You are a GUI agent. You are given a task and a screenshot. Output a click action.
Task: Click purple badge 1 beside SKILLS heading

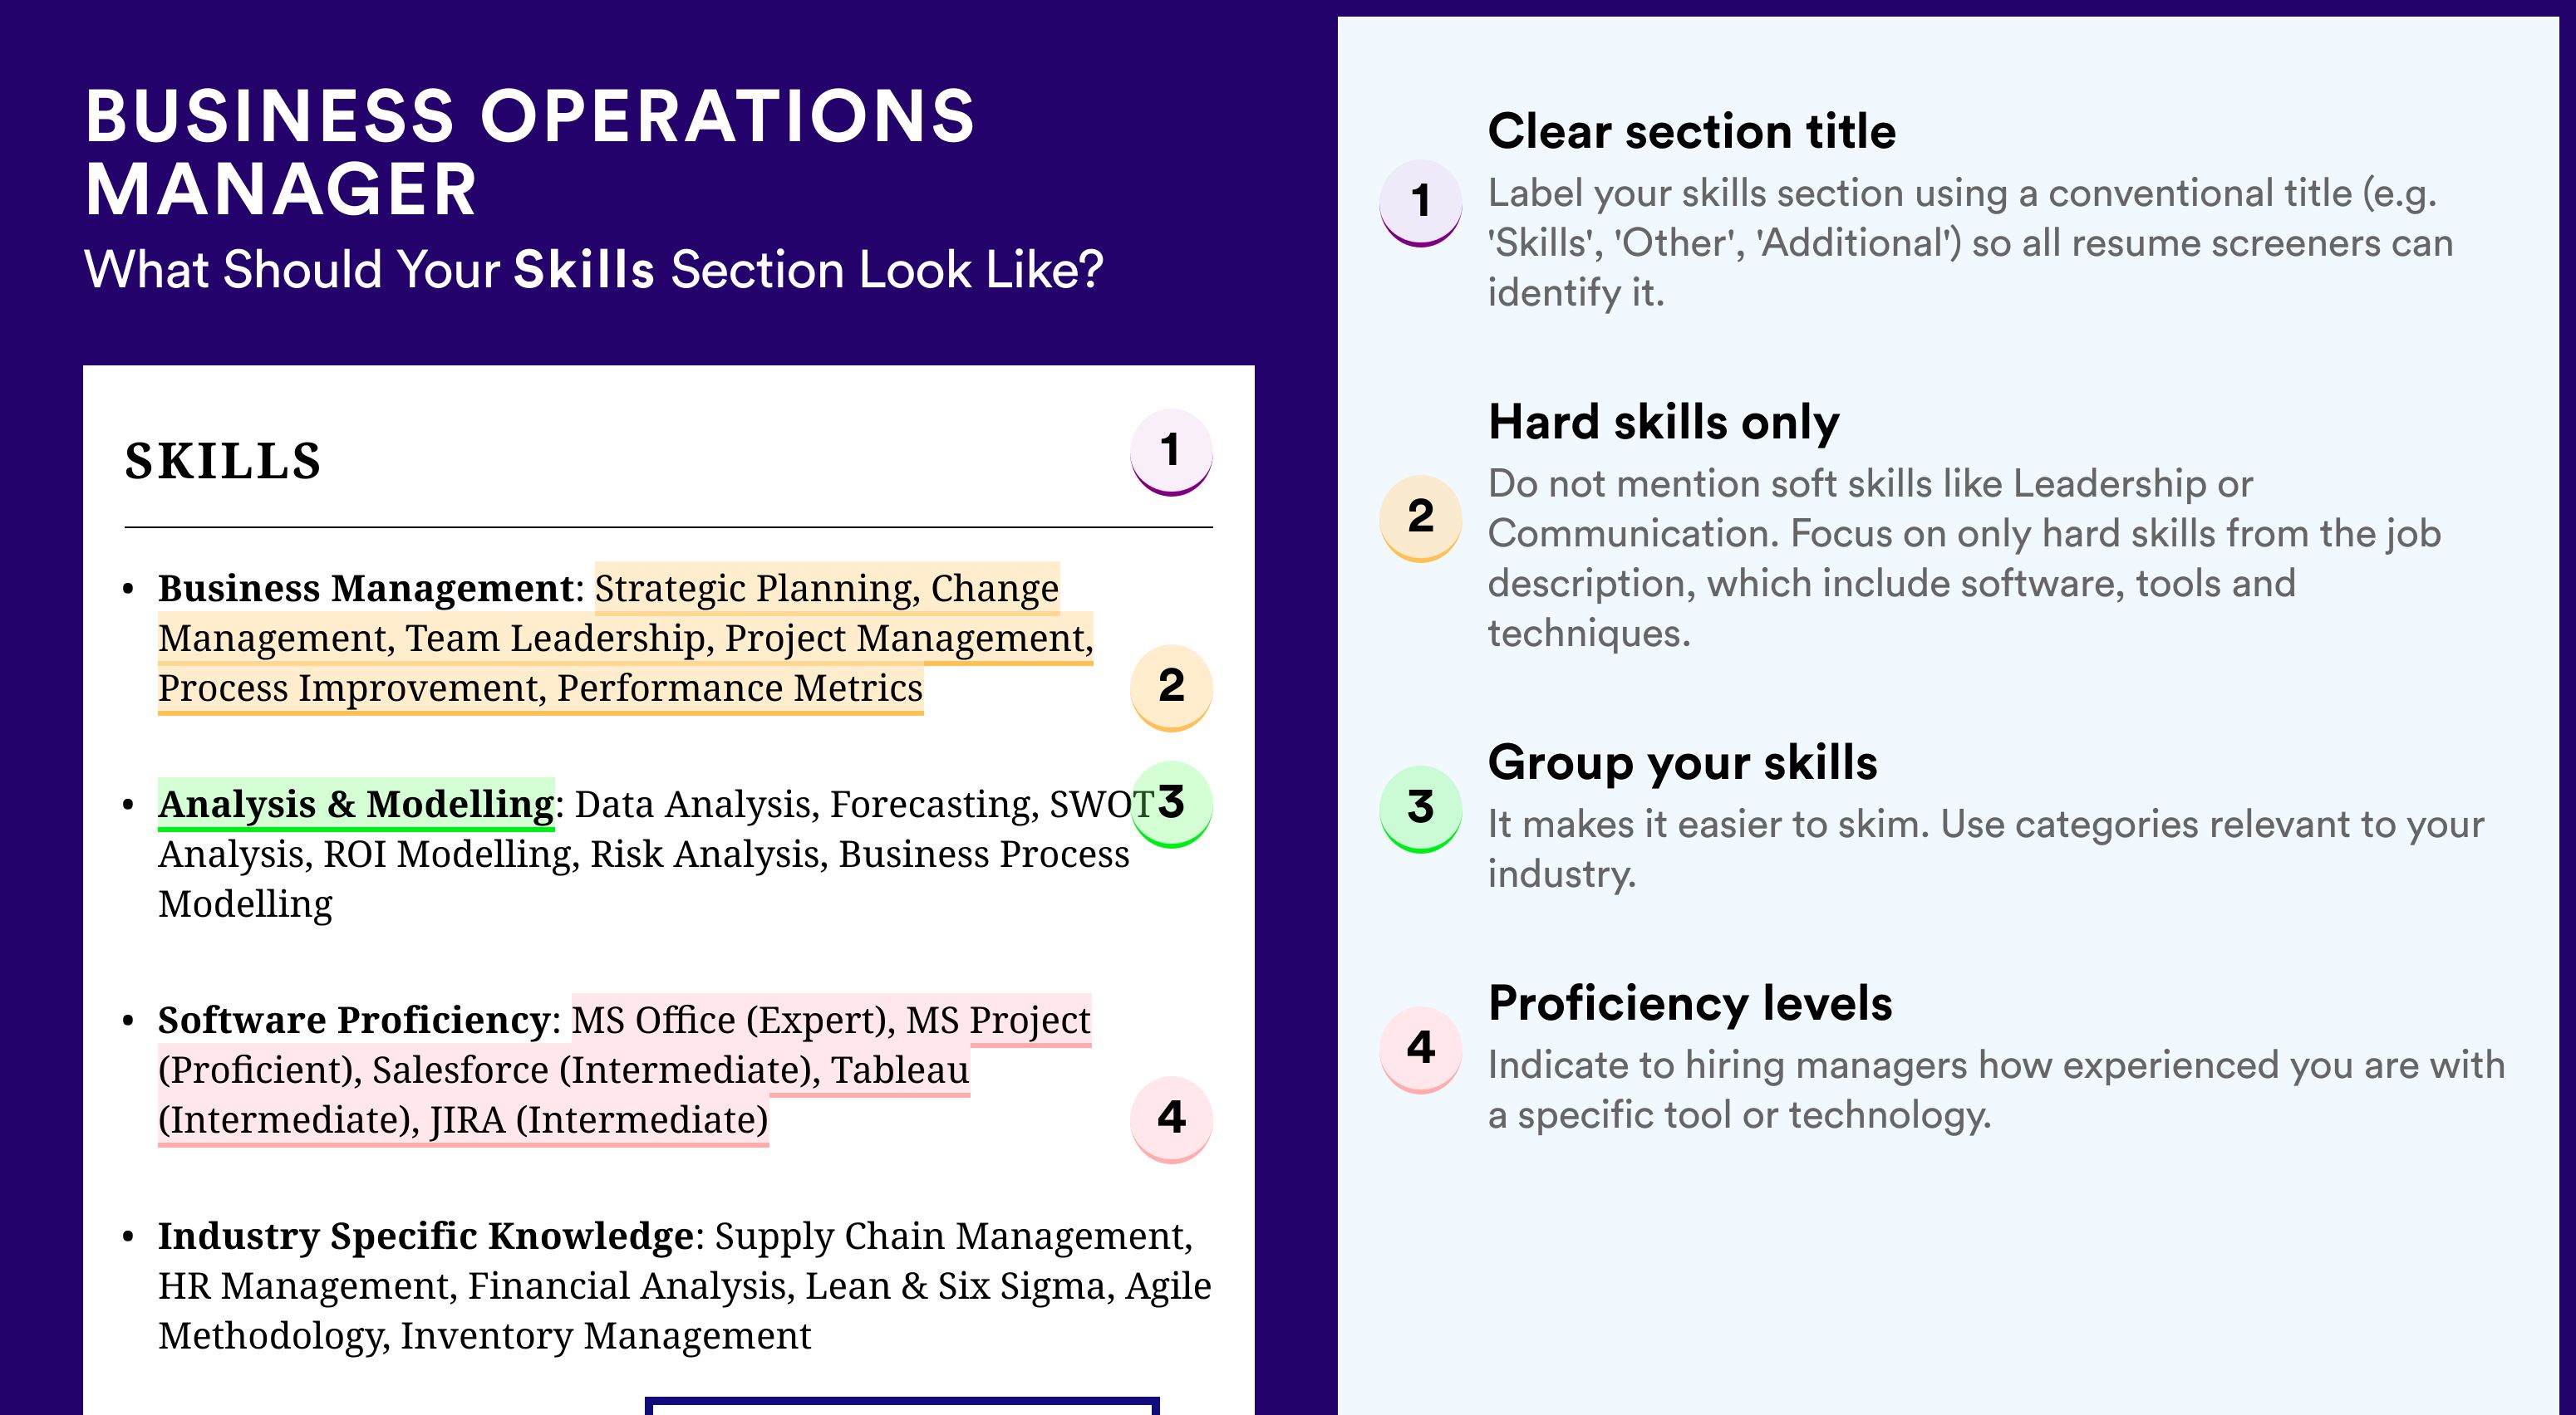click(1171, 452)
